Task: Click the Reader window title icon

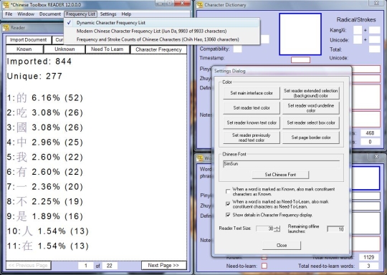Action: [6, 28]
